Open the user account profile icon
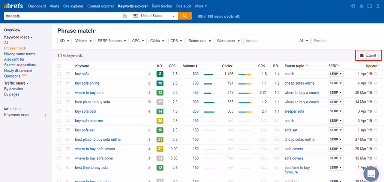384x182 pixels. point(378,6)
